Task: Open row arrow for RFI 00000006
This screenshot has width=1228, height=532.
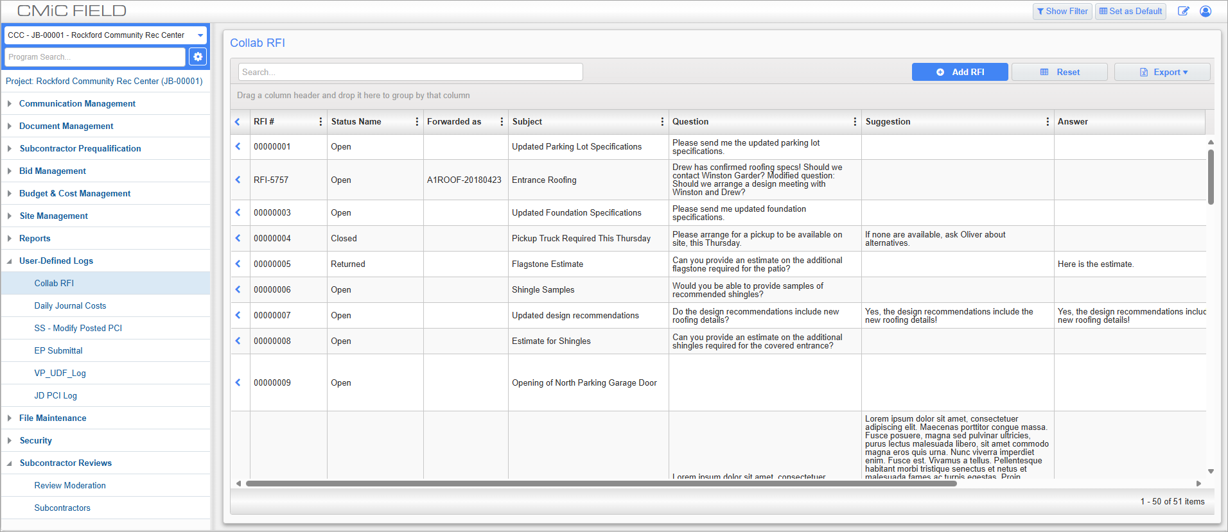Action: 238,289
